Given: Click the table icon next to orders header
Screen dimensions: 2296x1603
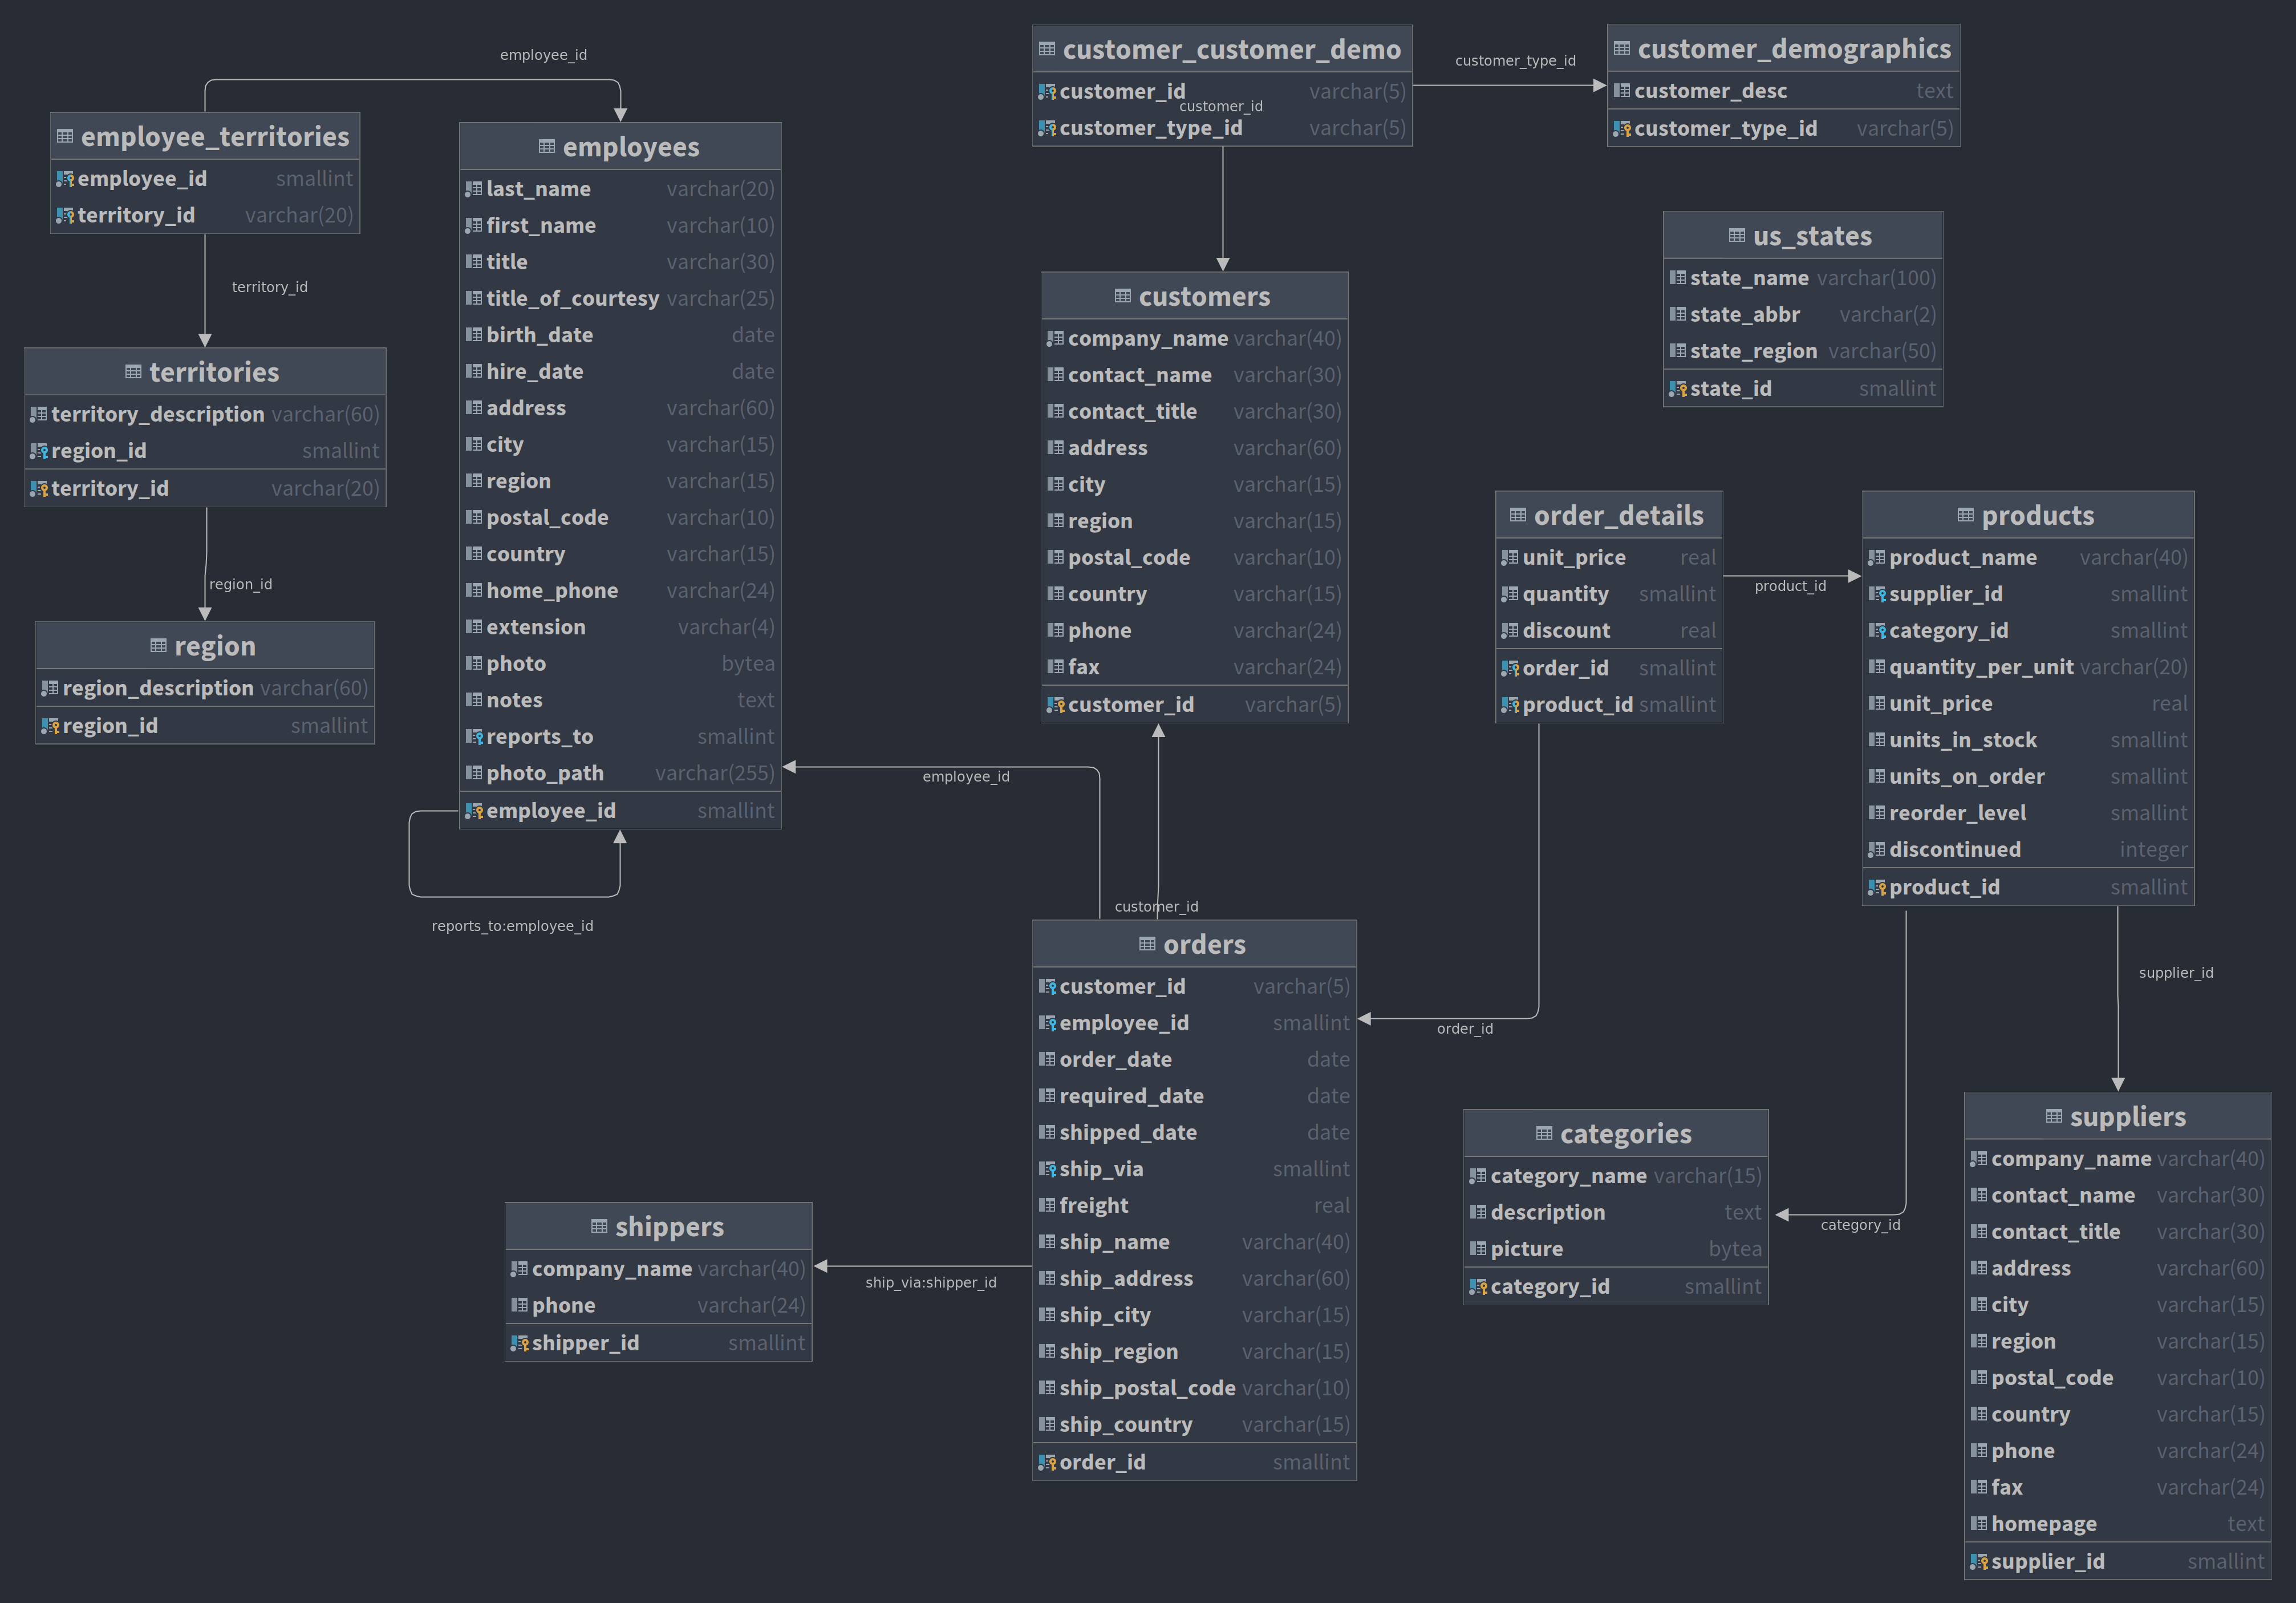Looking at the screenshot, I should [1147, 944].
